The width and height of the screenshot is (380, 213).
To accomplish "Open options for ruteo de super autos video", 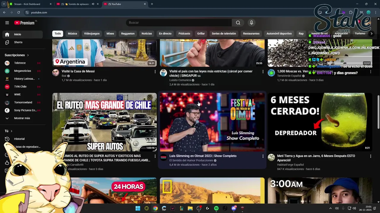I will [155, 156].
